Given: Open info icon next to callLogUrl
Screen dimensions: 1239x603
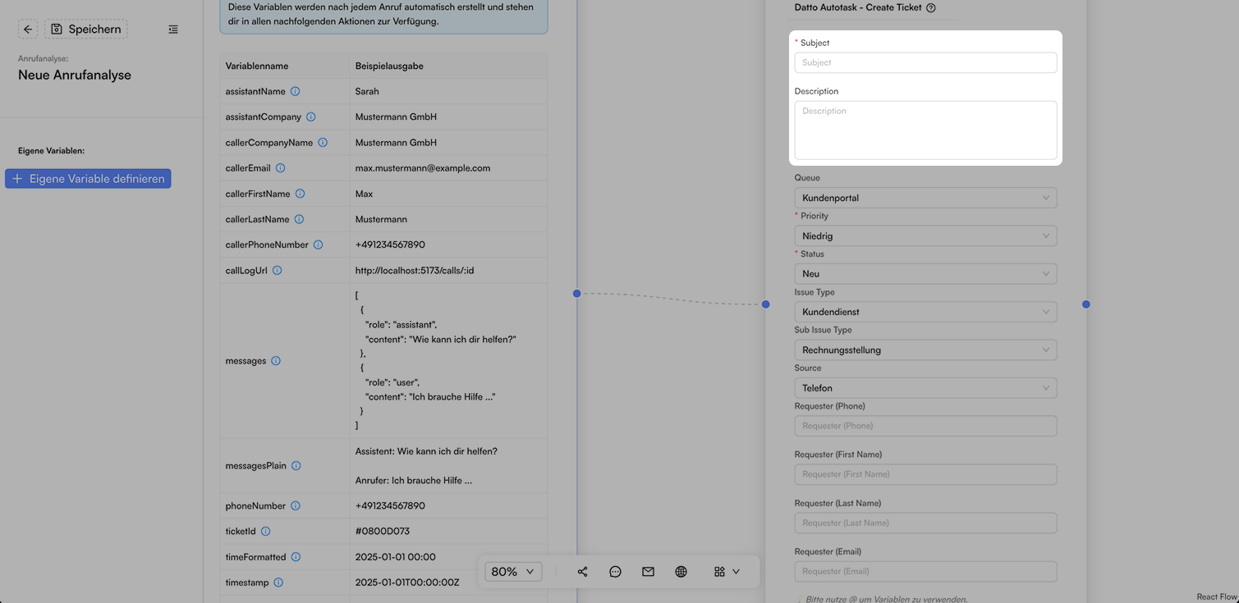Looking at the screenshot, I should [277, 270].
